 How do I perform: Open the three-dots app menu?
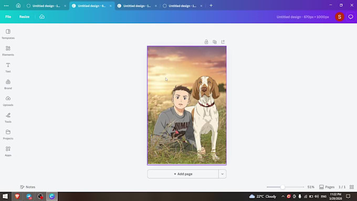[x=6, y=6]
